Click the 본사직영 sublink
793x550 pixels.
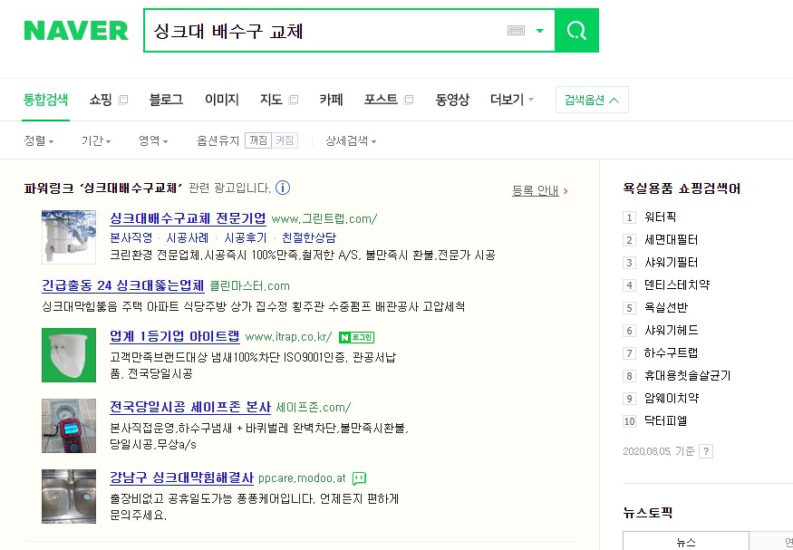(131, 237)
